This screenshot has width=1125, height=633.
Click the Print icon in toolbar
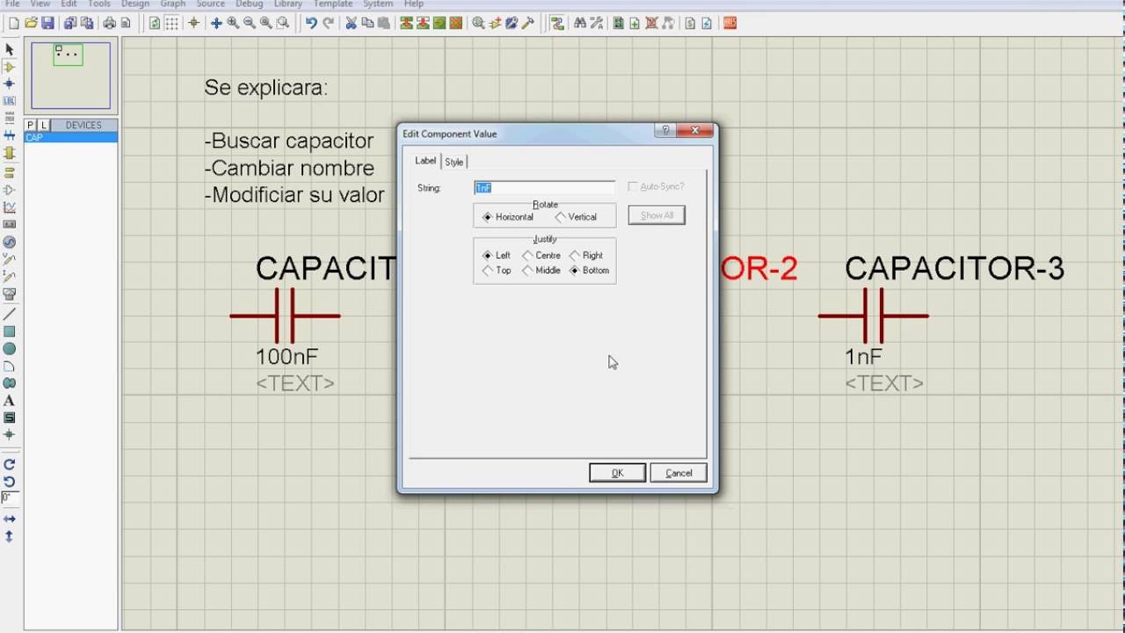[x=109, y=23]
